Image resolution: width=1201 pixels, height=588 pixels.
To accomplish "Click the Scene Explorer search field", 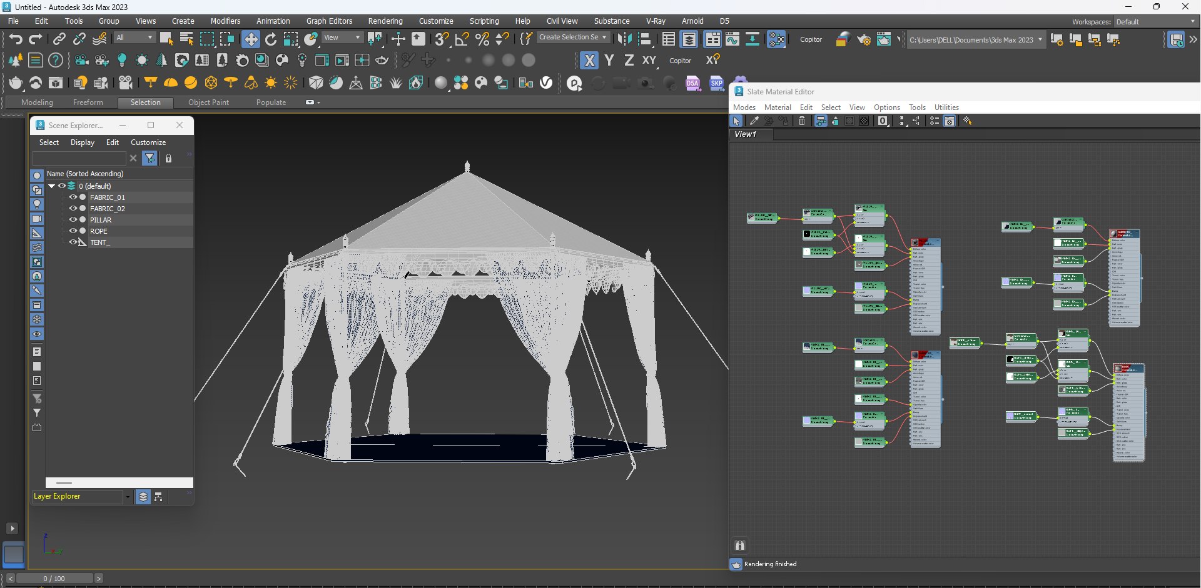I will click(x=80, y=159).
